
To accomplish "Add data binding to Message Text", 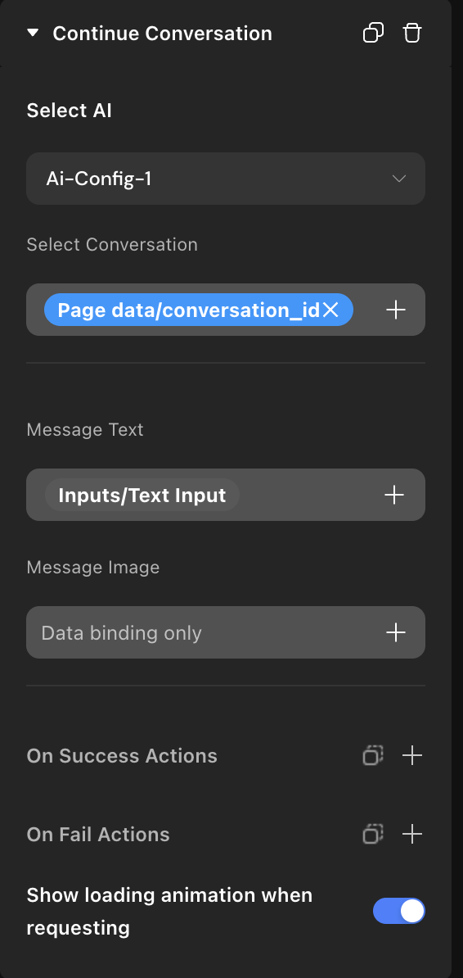I will (x=393, y=496).
